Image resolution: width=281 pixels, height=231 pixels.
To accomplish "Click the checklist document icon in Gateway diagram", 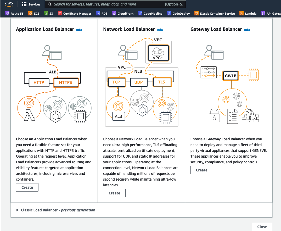I will pyautogui.click(x=233, y=116).
